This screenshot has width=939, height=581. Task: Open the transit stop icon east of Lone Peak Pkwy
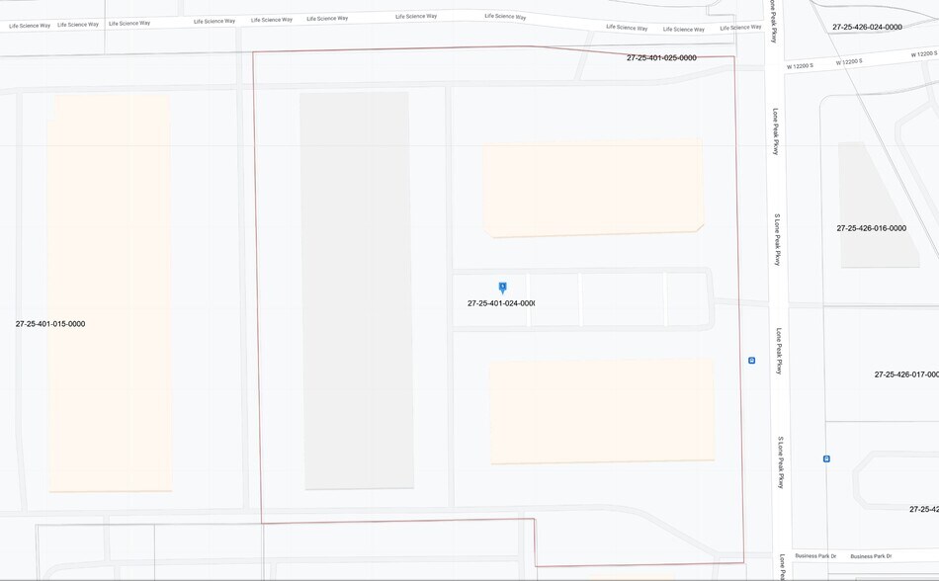pos(826,458)
